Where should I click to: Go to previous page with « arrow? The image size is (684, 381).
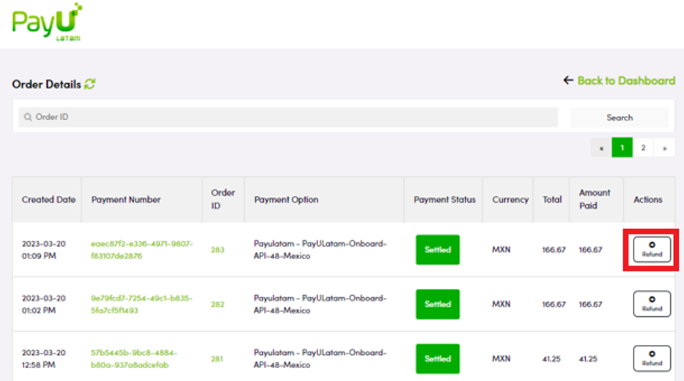pyautogui.click(x=601, y=148)
